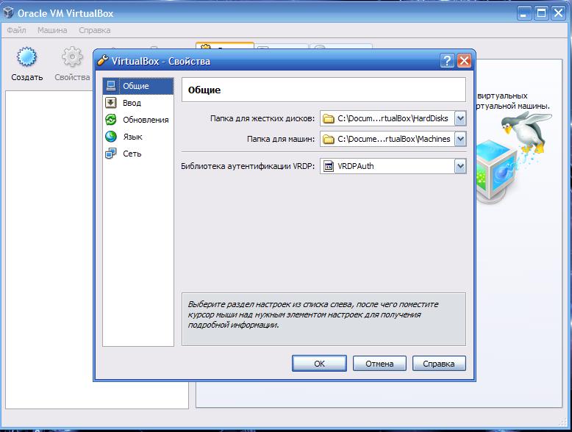Viewport: 572px width, 432px height.
Task: Open the Машина menu in main window
Action: pos(52,30)
